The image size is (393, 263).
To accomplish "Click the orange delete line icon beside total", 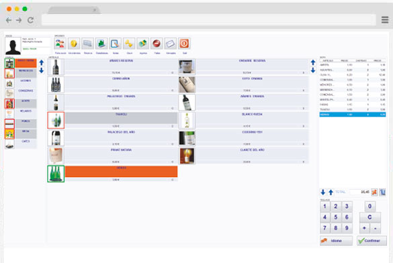I will click(374, 192).
